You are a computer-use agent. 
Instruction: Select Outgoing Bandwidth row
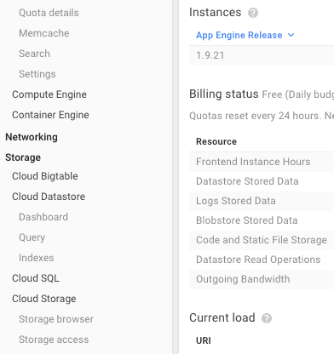coord(262,279)
